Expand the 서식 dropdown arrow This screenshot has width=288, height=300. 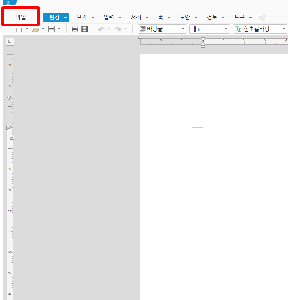[147, 18]
